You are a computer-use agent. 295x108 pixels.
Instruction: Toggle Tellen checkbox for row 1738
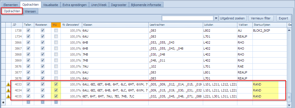pyautogui.click(x=29, y=30)
